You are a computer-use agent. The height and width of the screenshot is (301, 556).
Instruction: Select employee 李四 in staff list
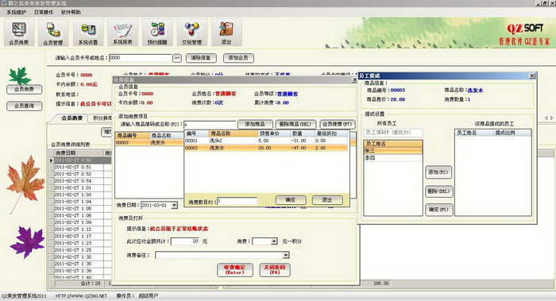[393, 158]
